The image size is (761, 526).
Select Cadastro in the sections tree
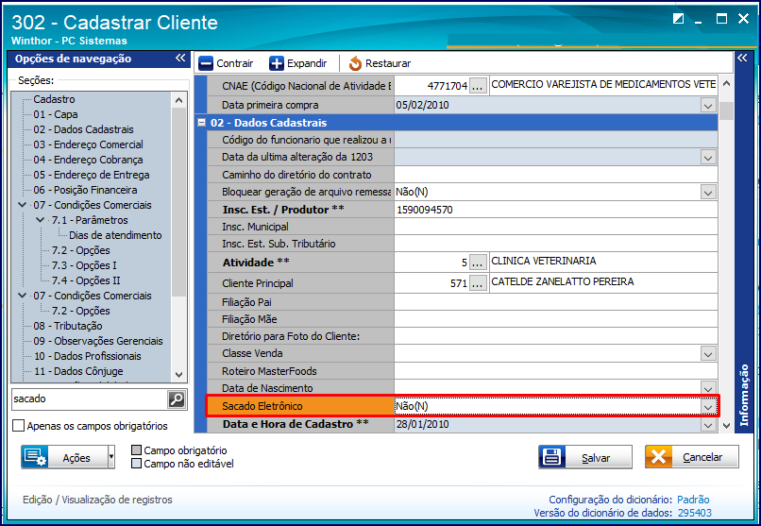pyautogui.click(x=54, y=99)
